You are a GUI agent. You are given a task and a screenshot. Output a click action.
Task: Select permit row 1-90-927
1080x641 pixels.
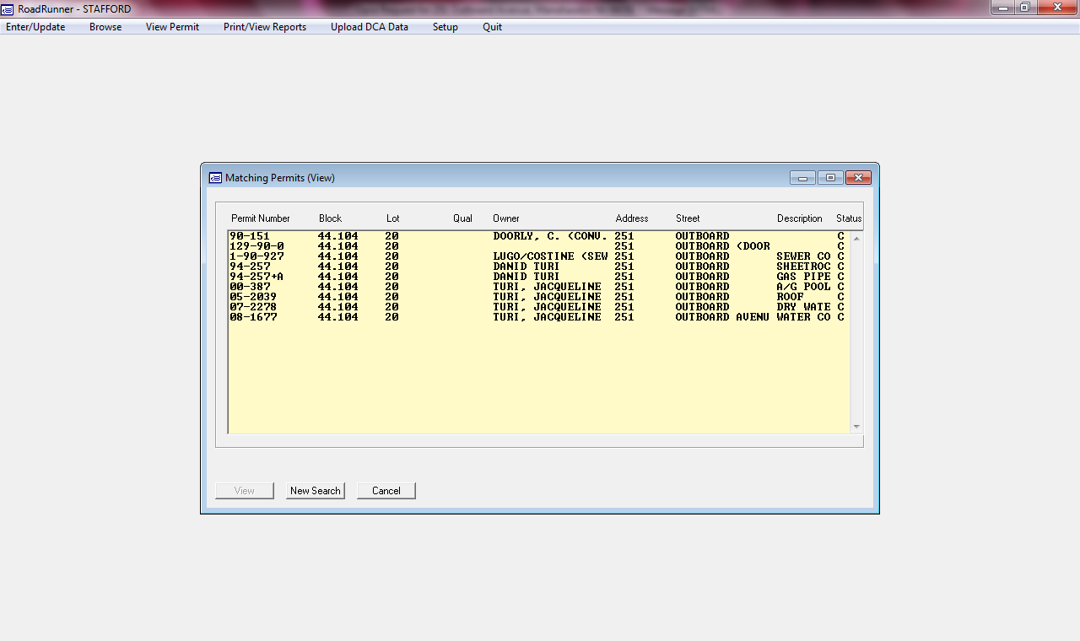tap(537, 256)
